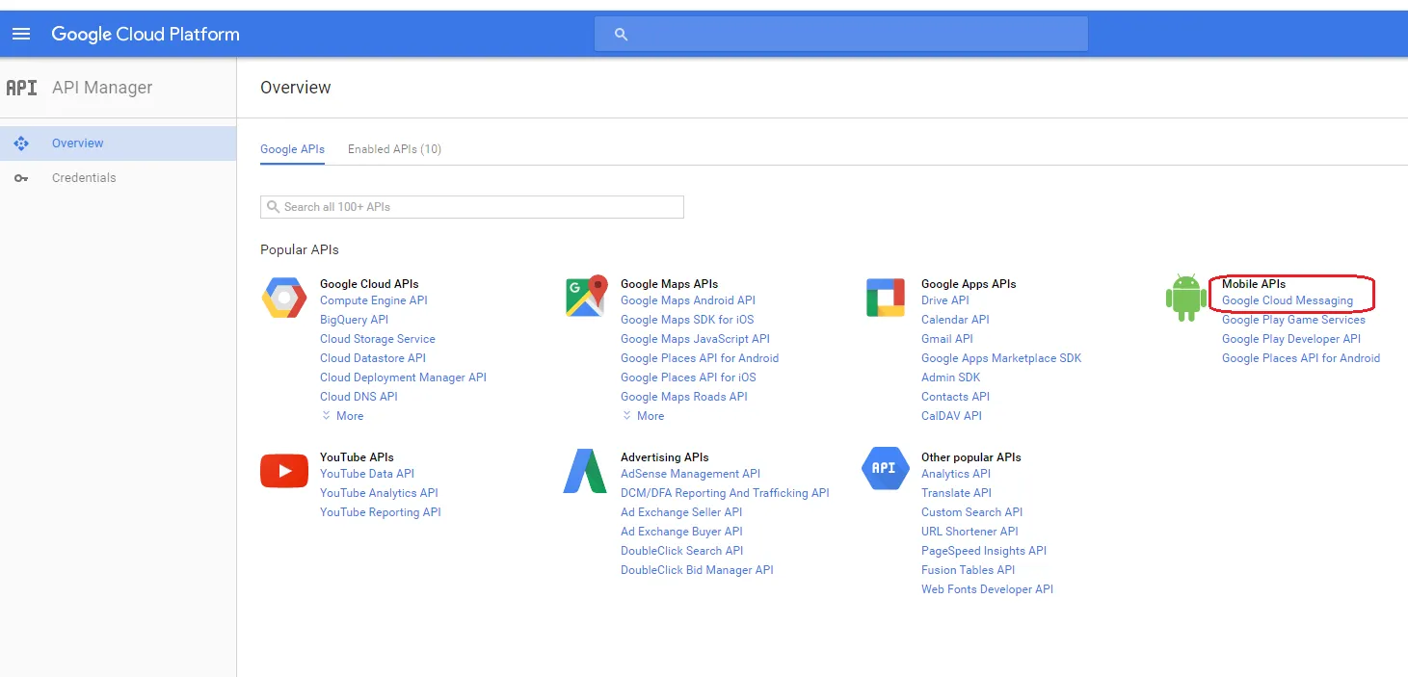Open YouTube Reporting API link
The height and width of the screenshot is (677, 1408).
[381, 512]
